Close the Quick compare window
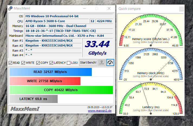The height and width of the screenshot is (126, 193). point(182,9)
